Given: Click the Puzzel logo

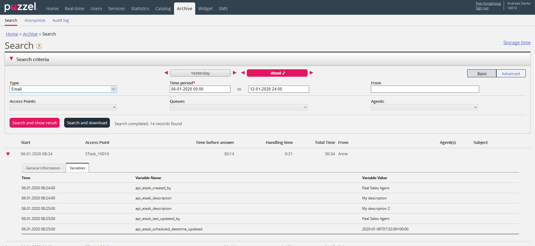Looking at the screenshot, I should tap(21, 7).
